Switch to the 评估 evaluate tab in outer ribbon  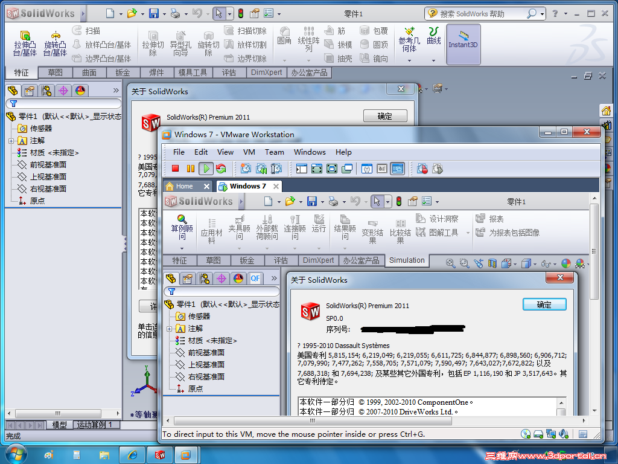[x=229, y=72]
